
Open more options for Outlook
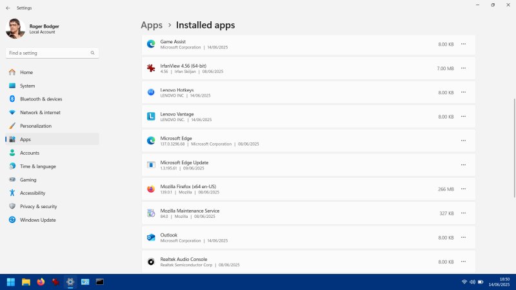click(x=463, y=237)
